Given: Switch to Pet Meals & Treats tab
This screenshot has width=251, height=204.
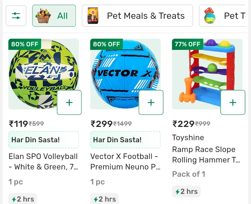Looking at the screenshot, I should click(137, 16).
